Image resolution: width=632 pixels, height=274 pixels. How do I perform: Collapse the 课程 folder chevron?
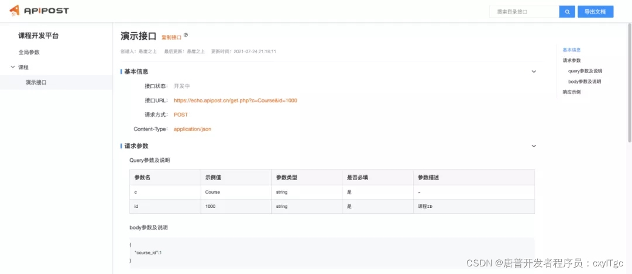click(13, 67)
